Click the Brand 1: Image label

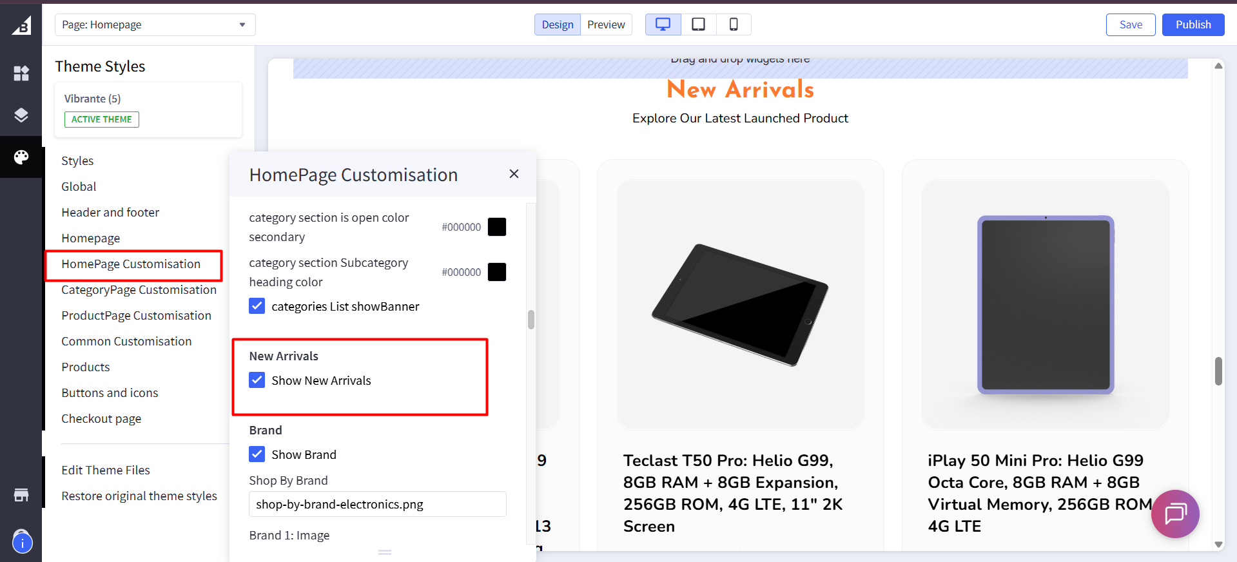[289, 535]
